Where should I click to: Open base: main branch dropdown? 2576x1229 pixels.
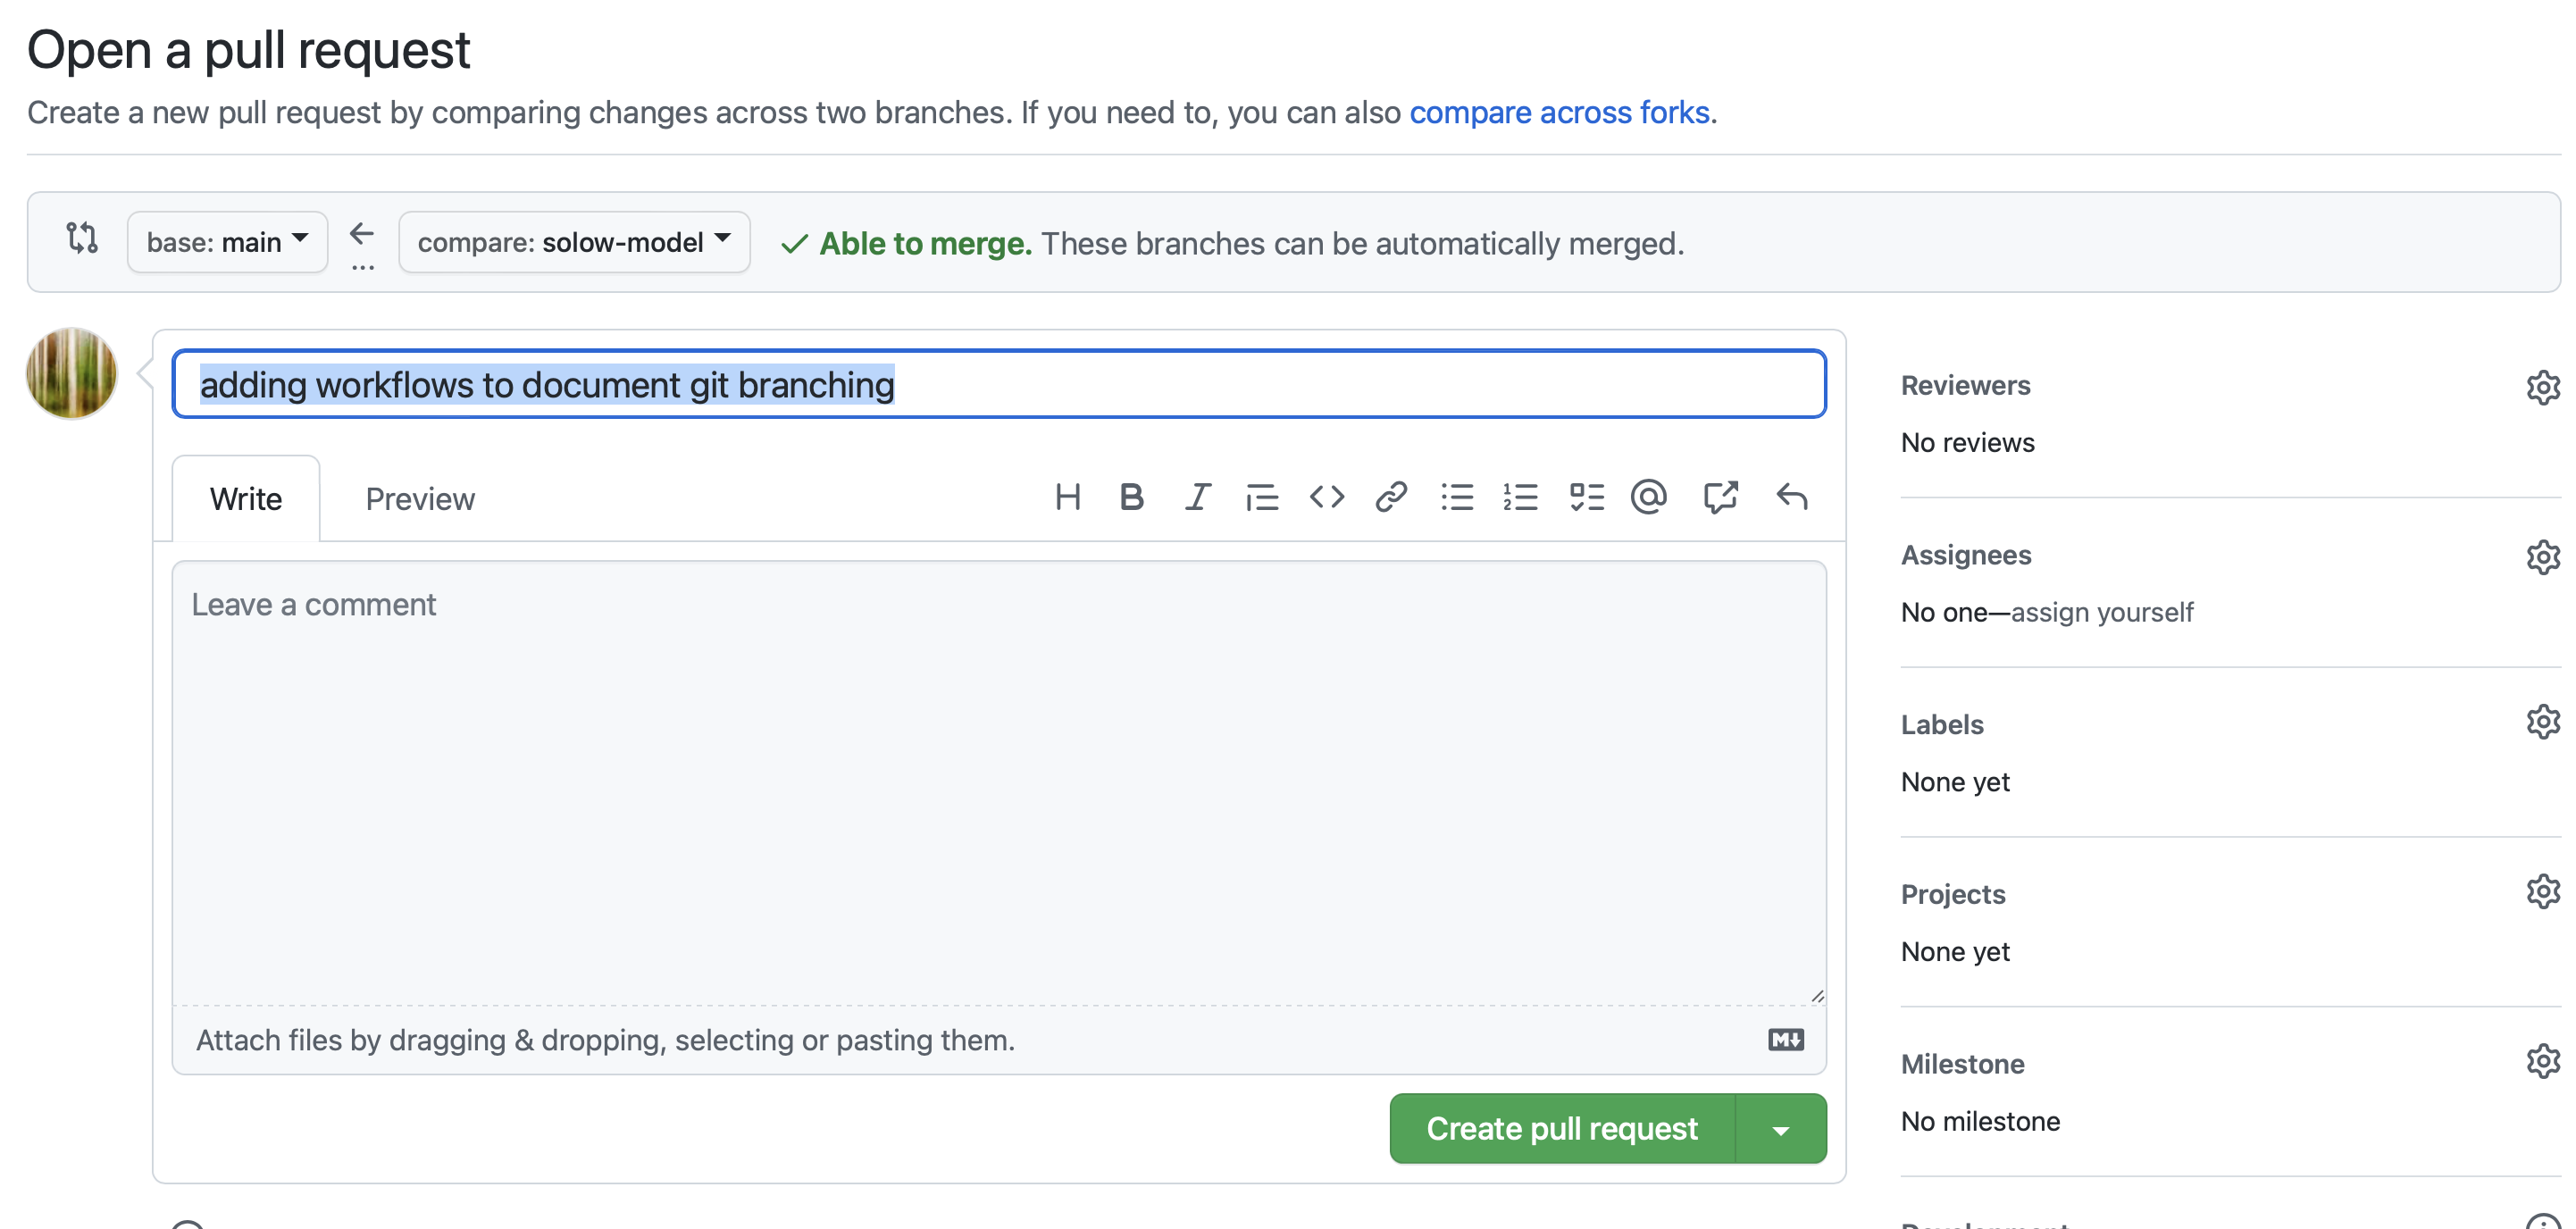227,242
